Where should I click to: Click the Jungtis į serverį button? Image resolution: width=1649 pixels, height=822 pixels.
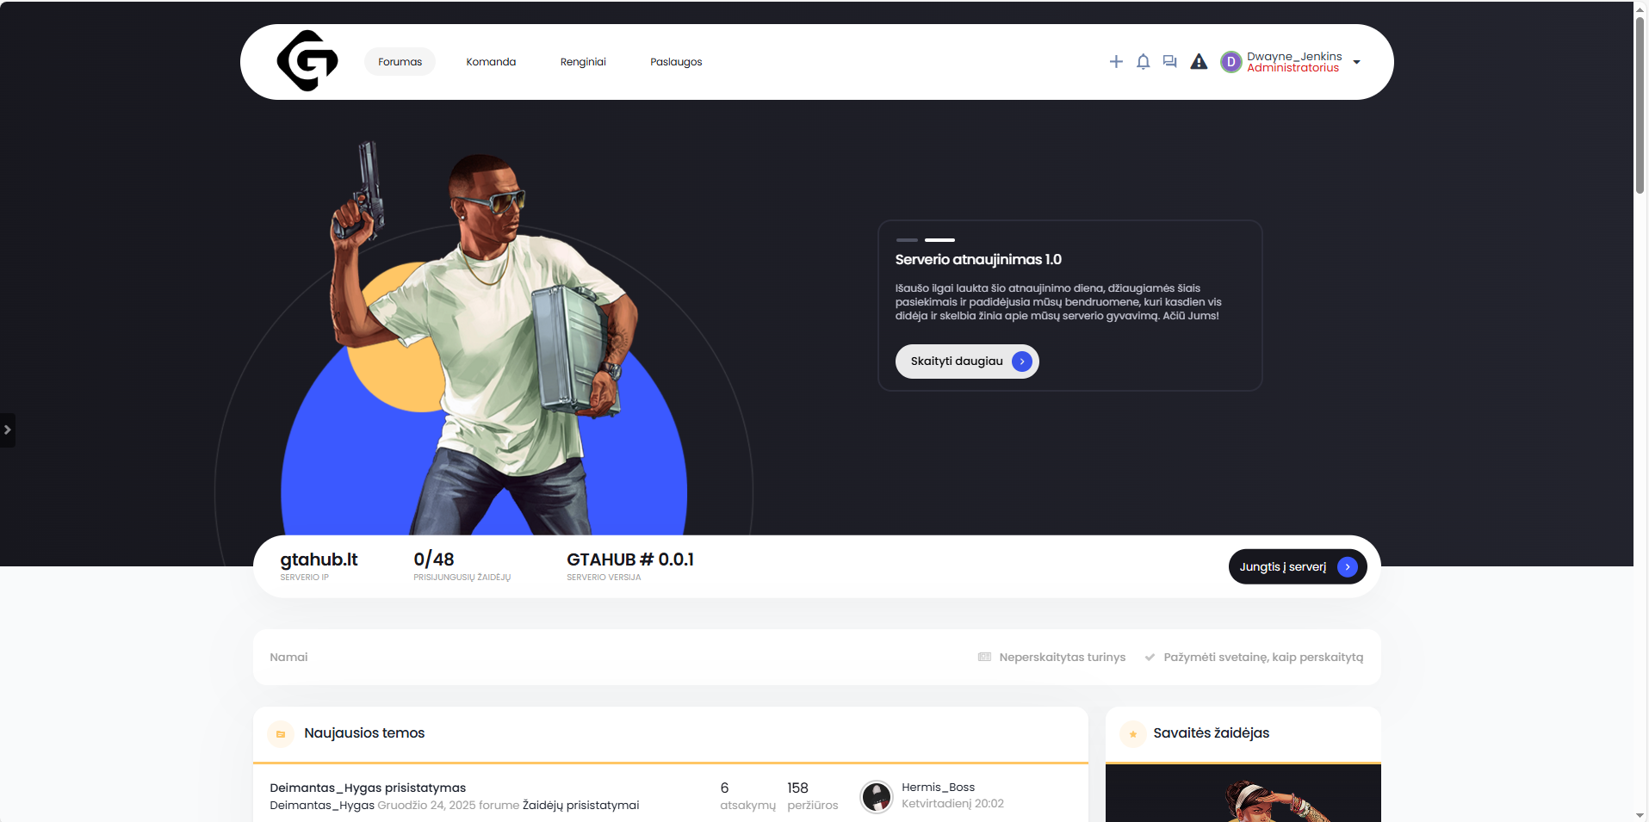(1298, 567)
